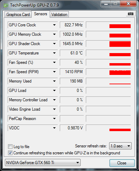The width and height of the screenshot is (139, 171).
Task: Click the GPU-Z app icon in title bar
Action: (6, 5)
